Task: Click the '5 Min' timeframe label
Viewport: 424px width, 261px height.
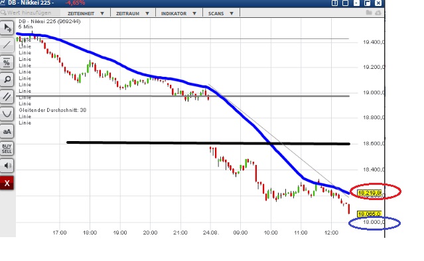Action: 25,26
